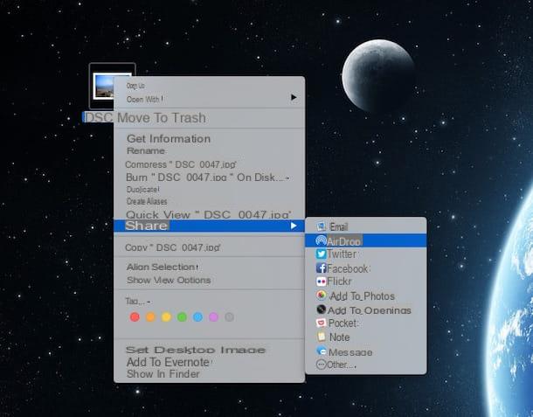Select the DSC image file thumbnail
The width and height of the screenshot is (533, 417).
(104, 87)
